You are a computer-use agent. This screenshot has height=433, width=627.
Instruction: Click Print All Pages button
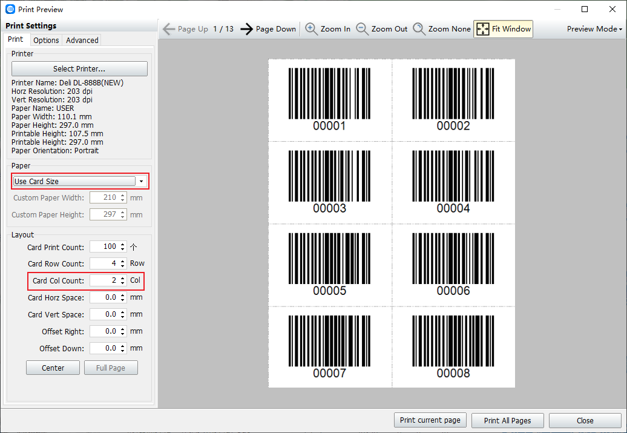(507, 421)
